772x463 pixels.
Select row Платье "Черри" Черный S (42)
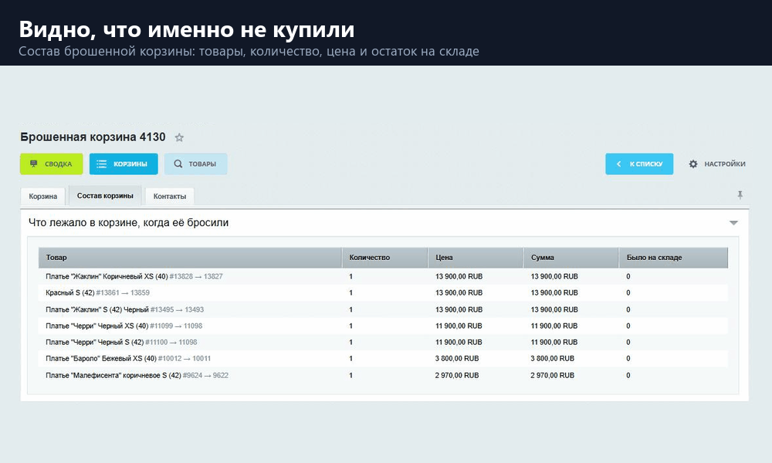[x=383, y=342]
